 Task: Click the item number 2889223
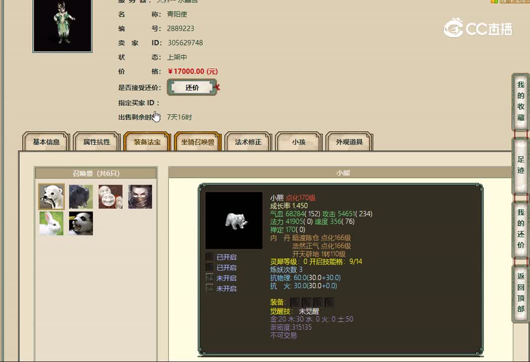(181, 28)
